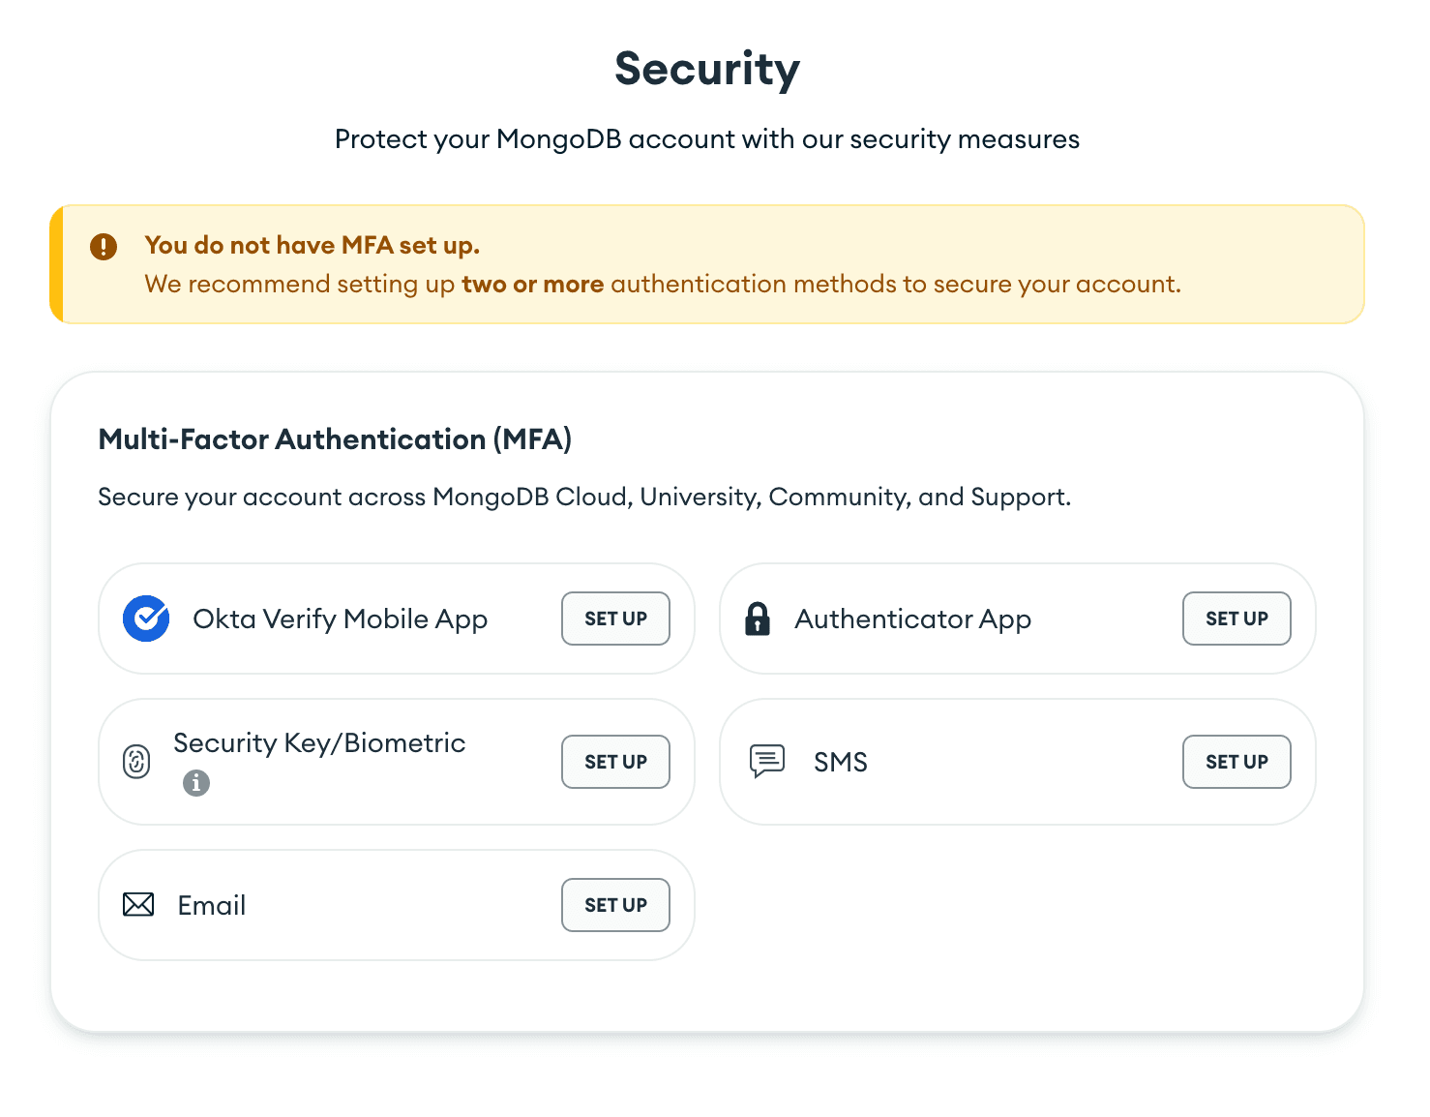Click the MFA warning exclamation icon
Screen dimensions: 1430x1117
click(104, 246)
